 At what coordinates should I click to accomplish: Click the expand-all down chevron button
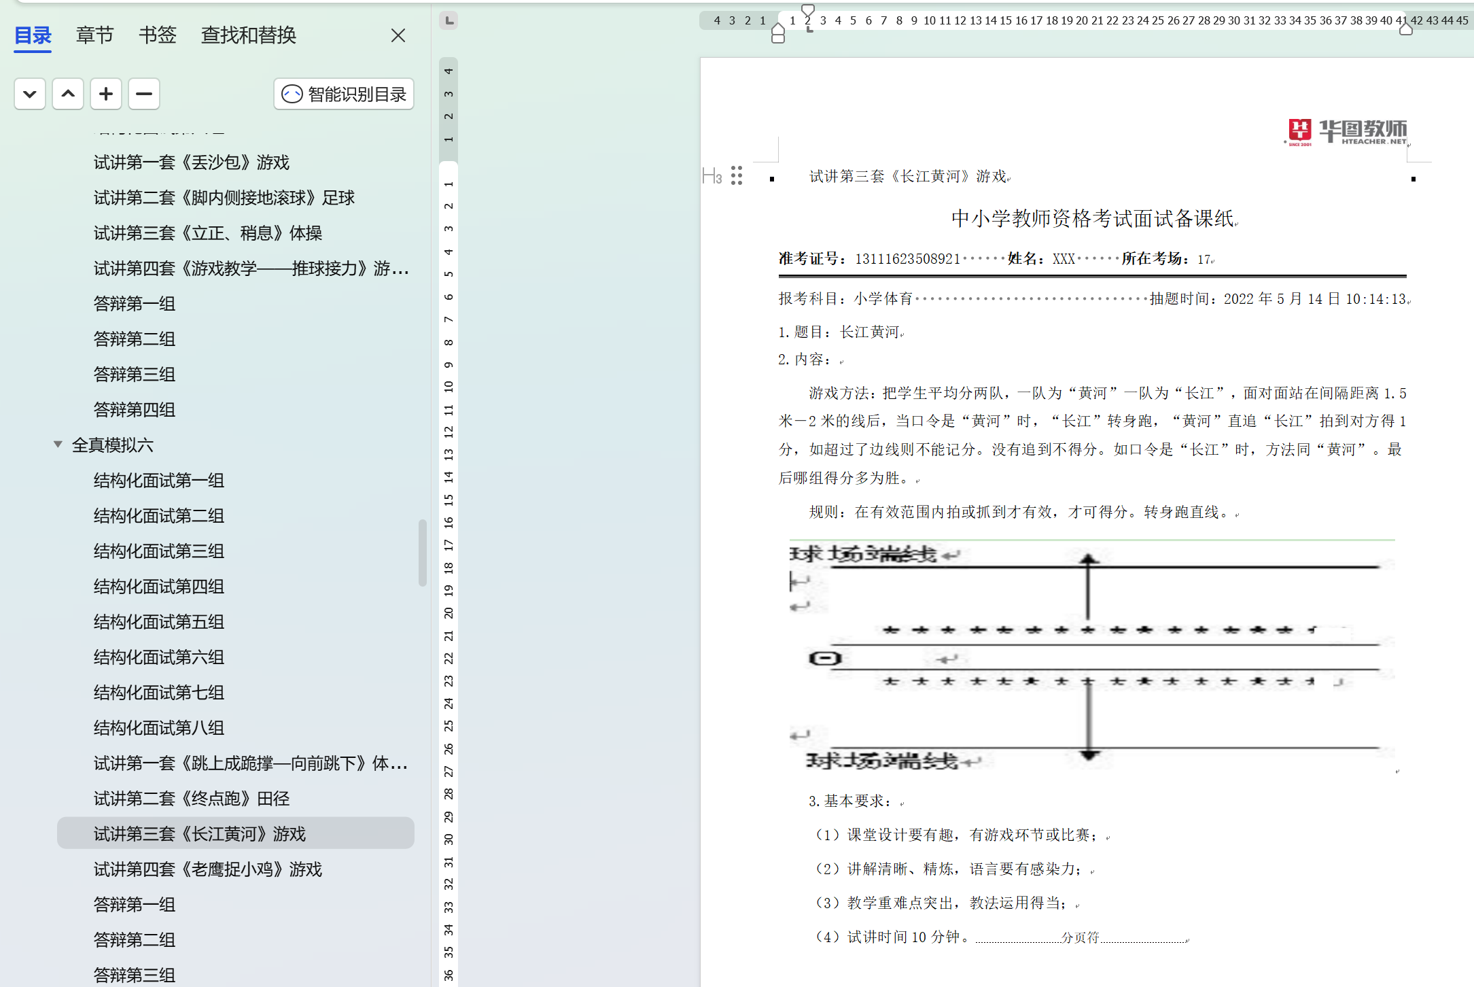click(30, 94)
